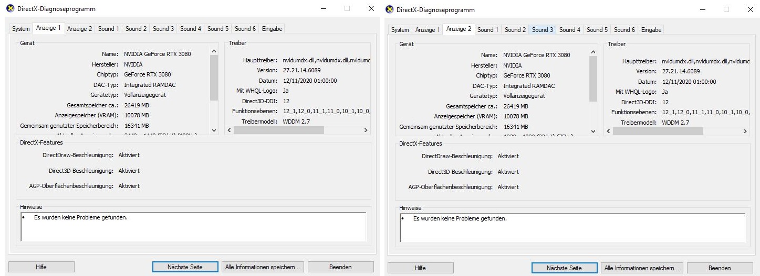
Task: Open Sound 6 tab in left window
Action: coord(245,29)
